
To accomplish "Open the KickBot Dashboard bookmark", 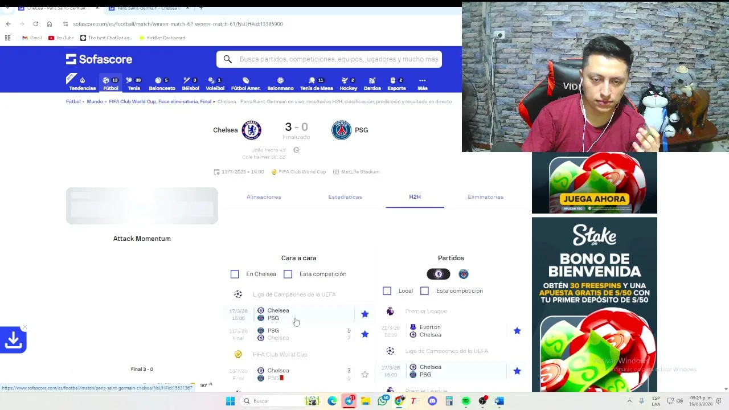I will point(162,38).
